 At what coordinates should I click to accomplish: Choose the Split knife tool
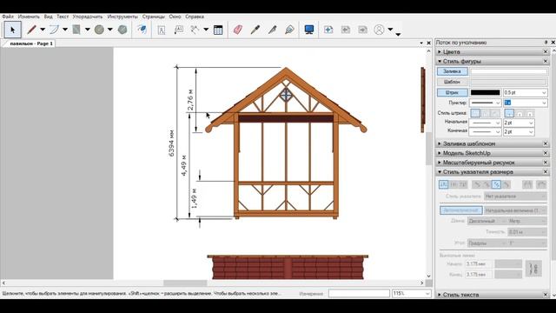click(x=272, y=30)
